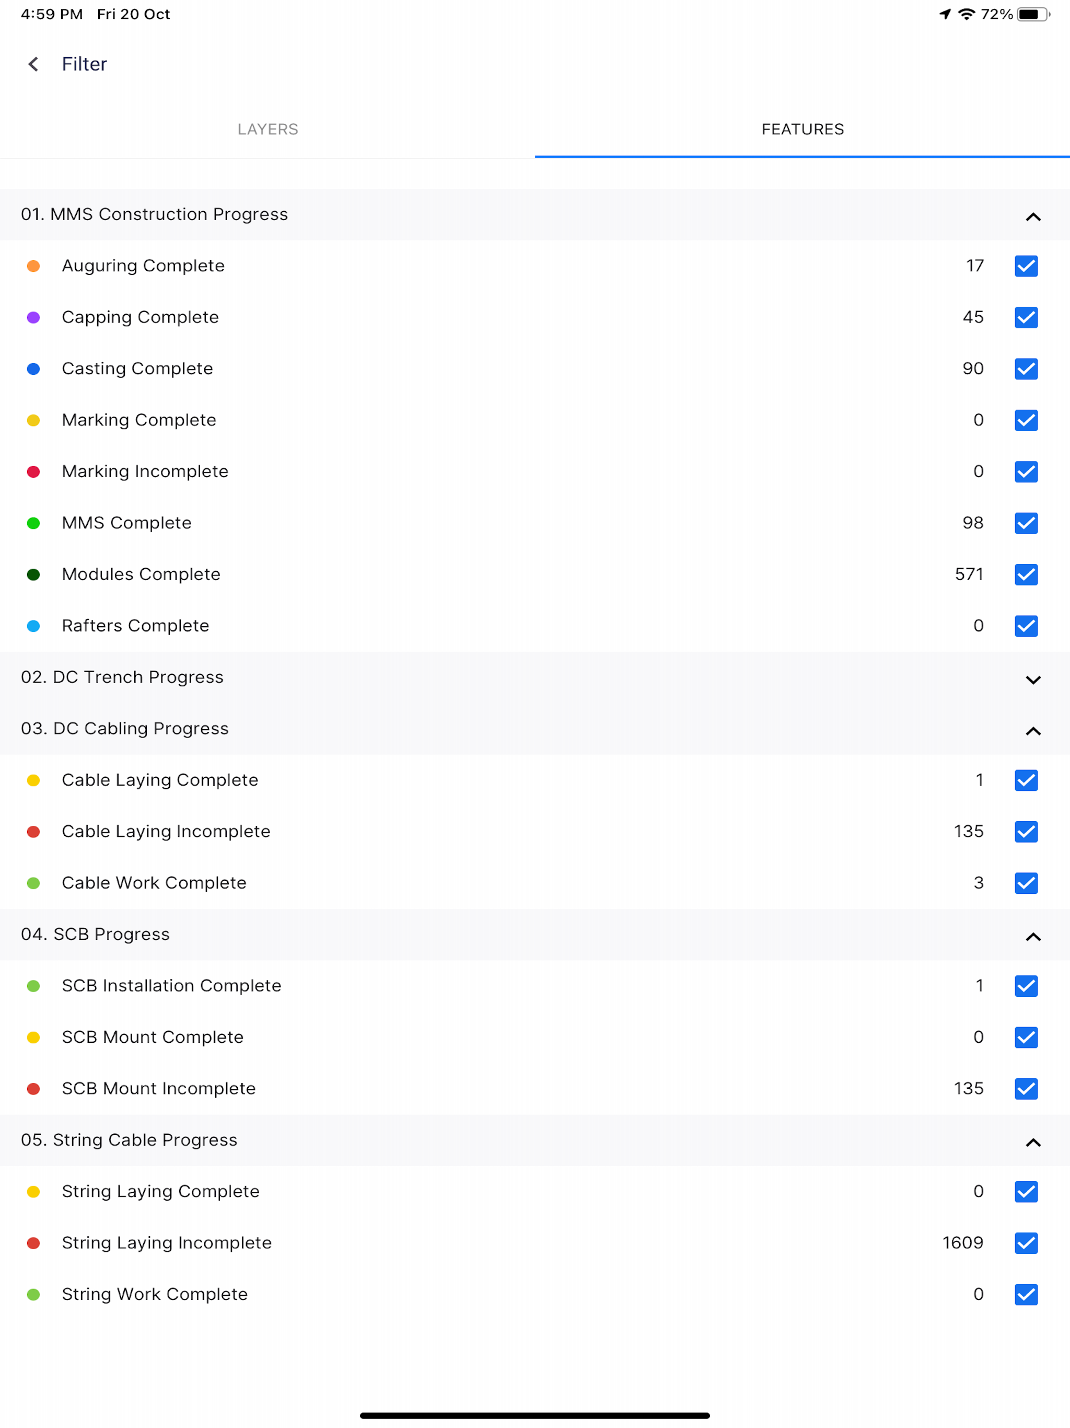Screen dimensions: 1070x1428
Task: Uncheck the Casting Complete checkbox
Action: pyautogui.click(x=1026, y=368)
